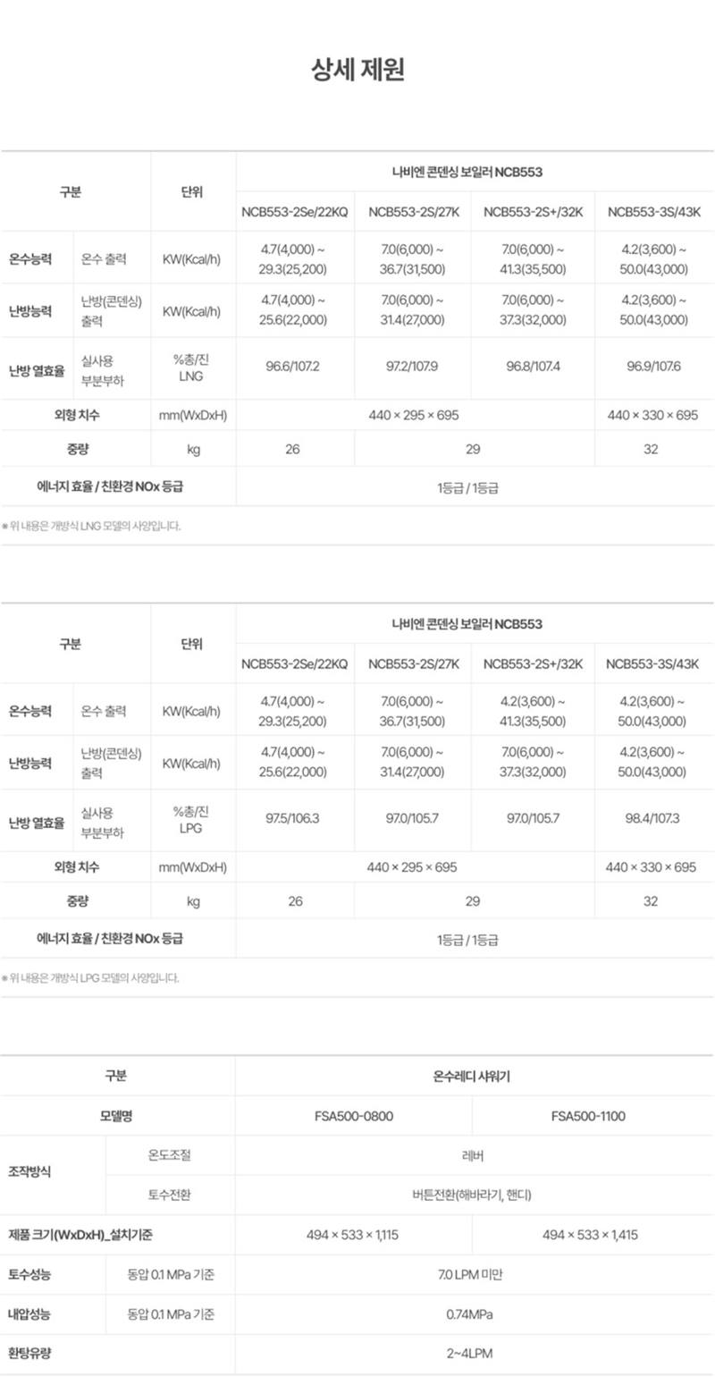Click '1등급 / 1등급' rating in the LNG table
Screen dimensions: 715x1377
tap(467, 487)
